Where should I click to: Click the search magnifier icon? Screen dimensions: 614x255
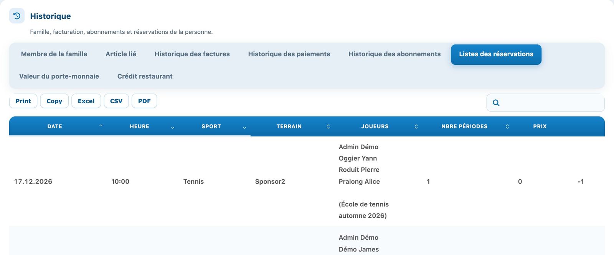(496, 103)
